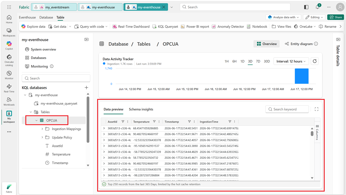Open the OneLake toolbar dropdown
Image resolution: width=346 pixels, height=195 pixels.
[304, 26]
